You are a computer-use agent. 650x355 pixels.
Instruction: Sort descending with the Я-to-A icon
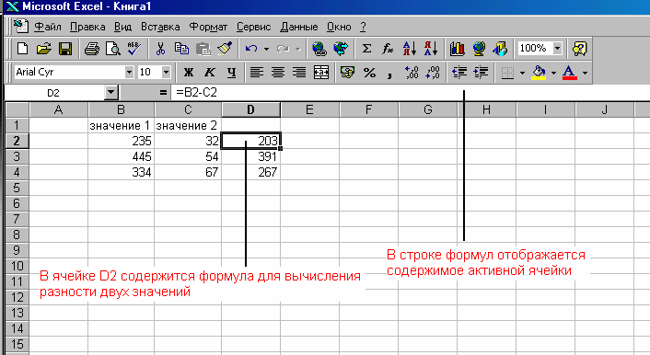(x=431, y=49)
